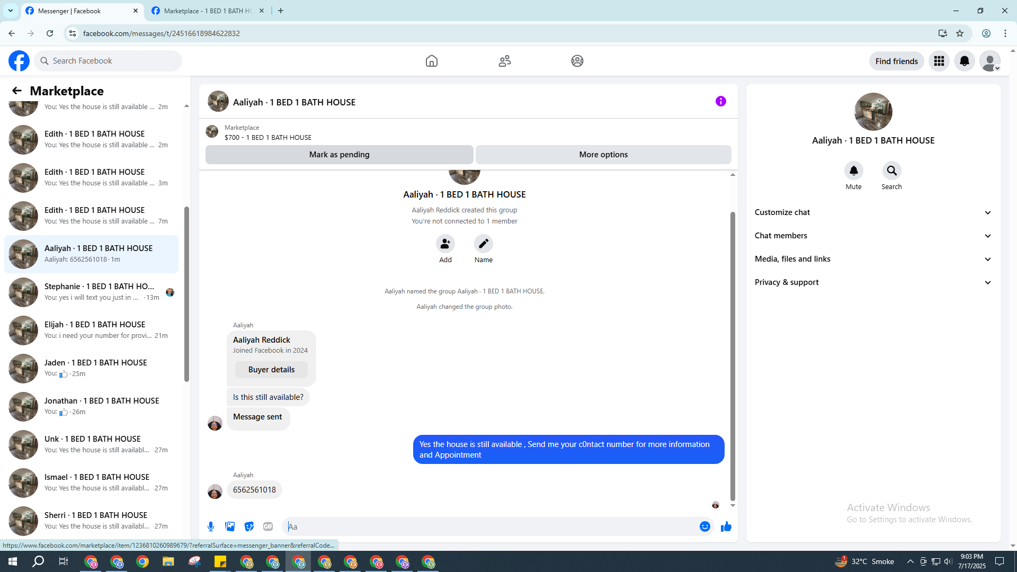Open the Ismael conversation
The image size is (1017, 572).
(x=91, y=482)
